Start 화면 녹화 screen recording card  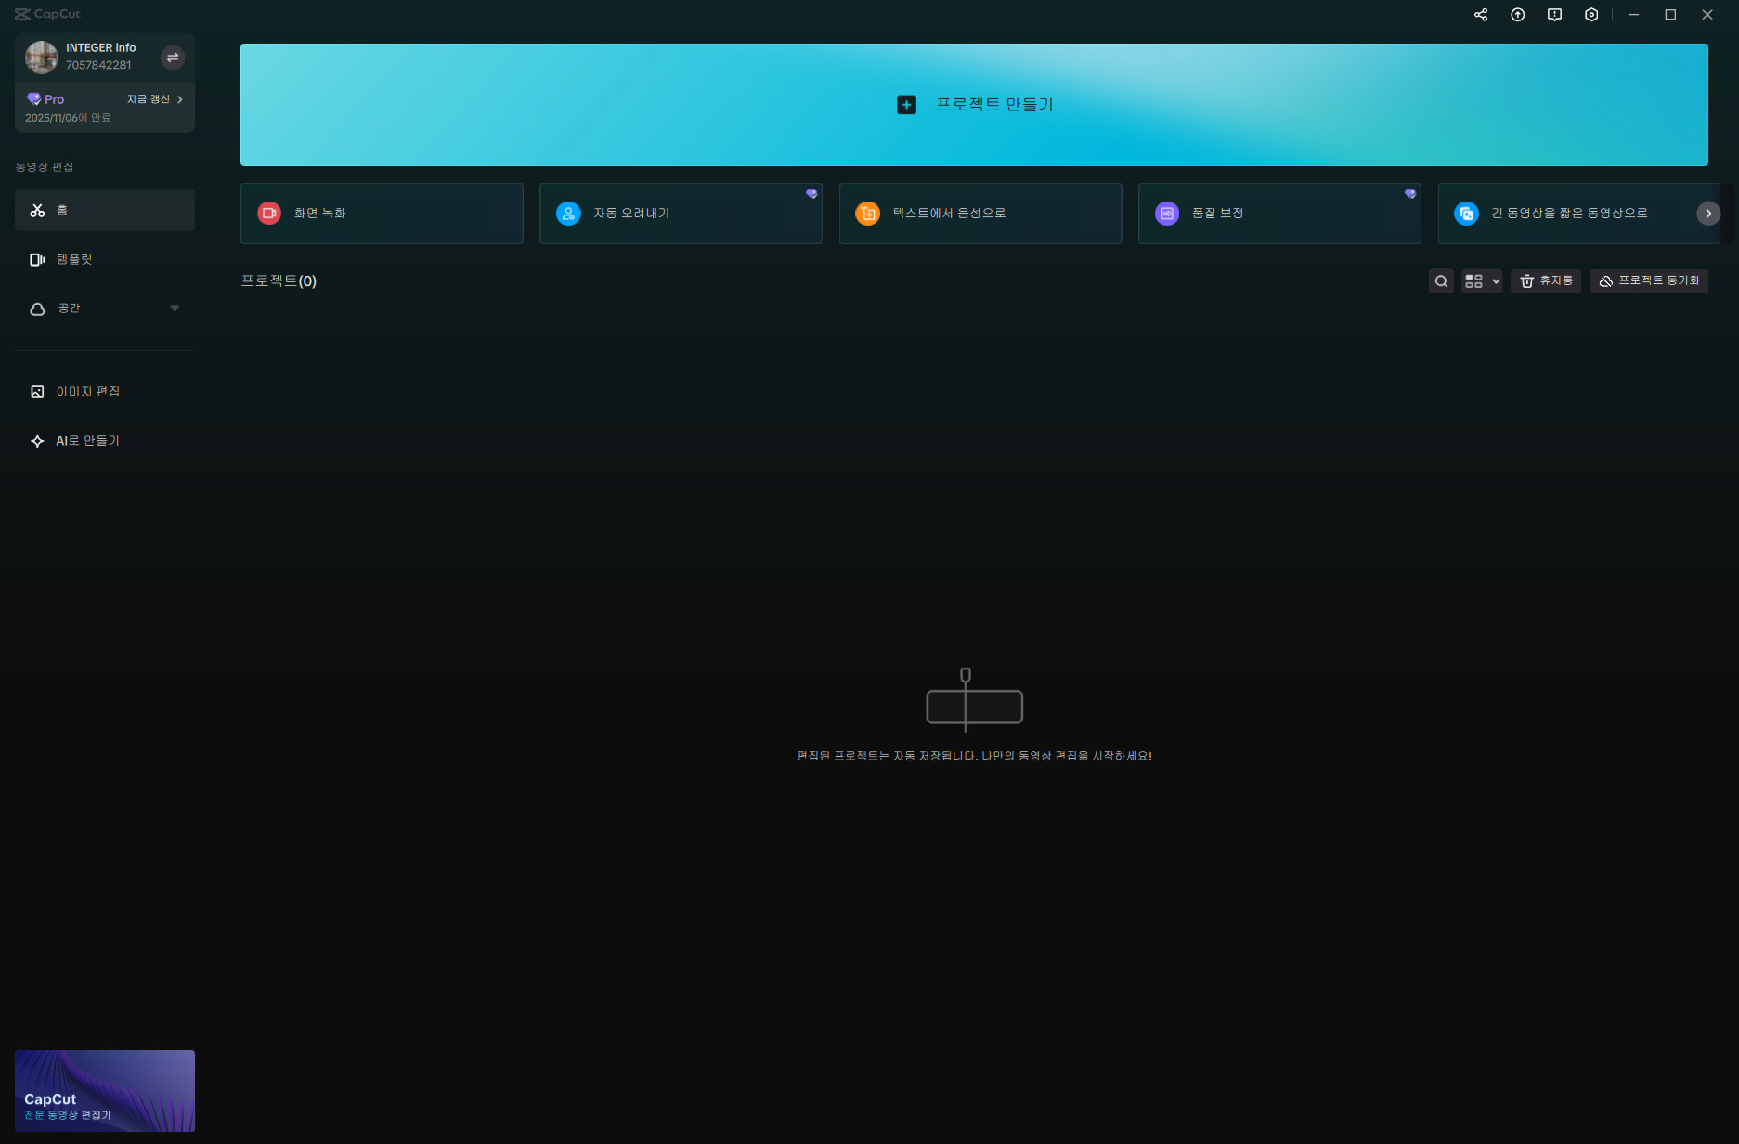(382, 214)
